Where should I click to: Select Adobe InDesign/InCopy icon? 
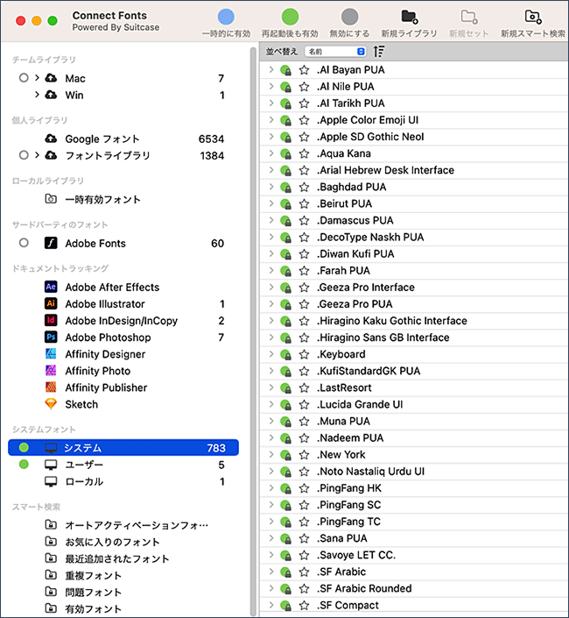pyautogui.click(x=51, y=321)
